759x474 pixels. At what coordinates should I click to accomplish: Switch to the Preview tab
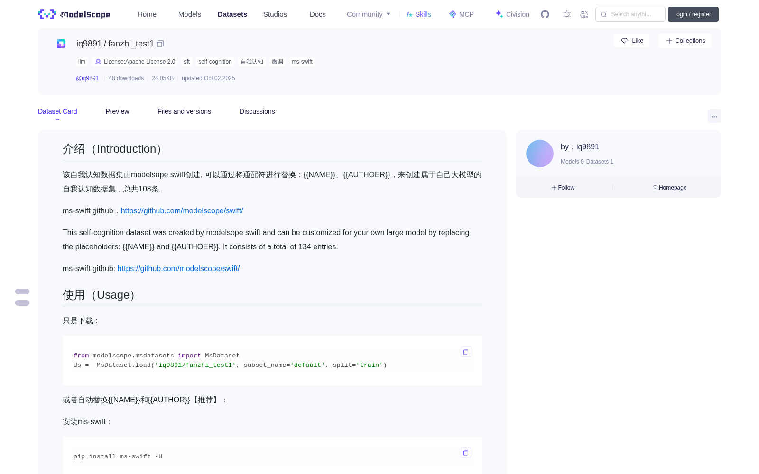[x=117, y=111]
